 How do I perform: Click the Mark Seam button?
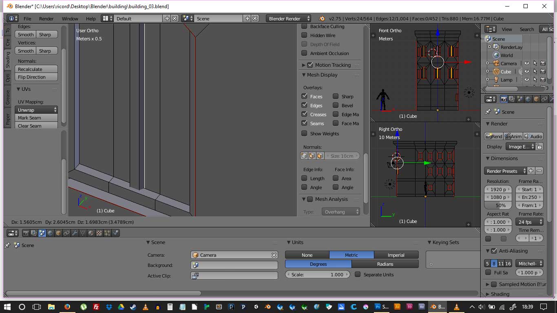point(36,118)
